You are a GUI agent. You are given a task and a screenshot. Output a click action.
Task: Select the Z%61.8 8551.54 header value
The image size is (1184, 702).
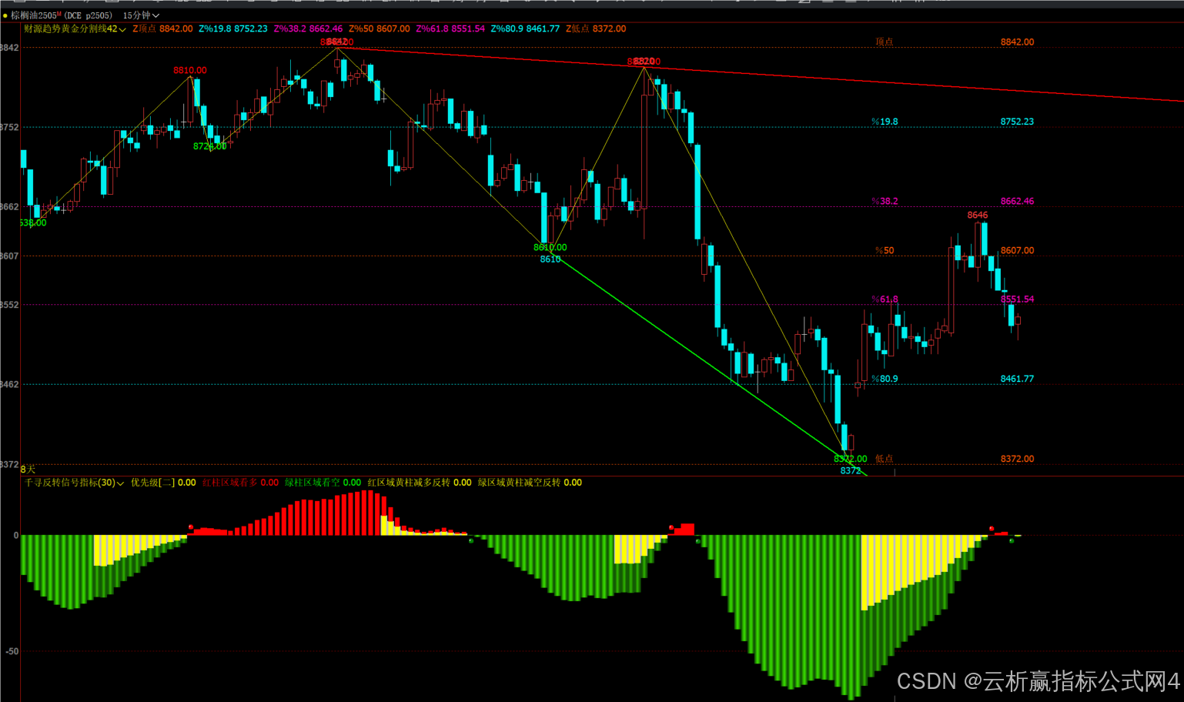tap(450, 28)
